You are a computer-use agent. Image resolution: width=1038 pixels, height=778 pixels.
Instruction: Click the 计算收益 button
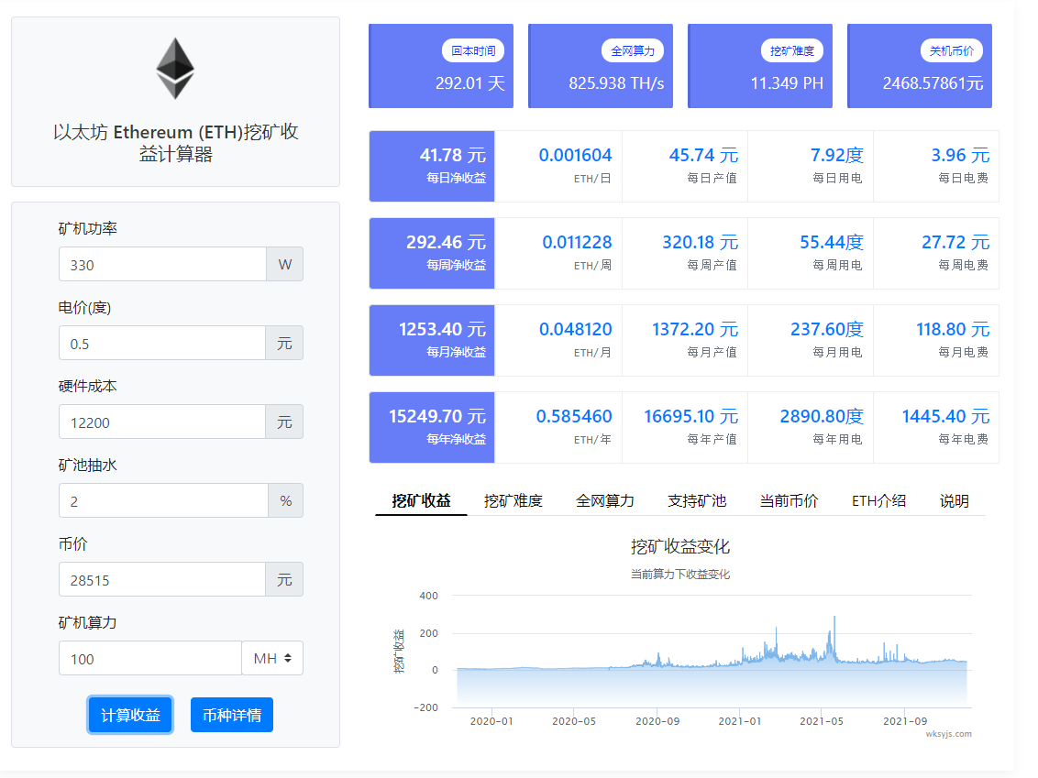pos(130,715)
